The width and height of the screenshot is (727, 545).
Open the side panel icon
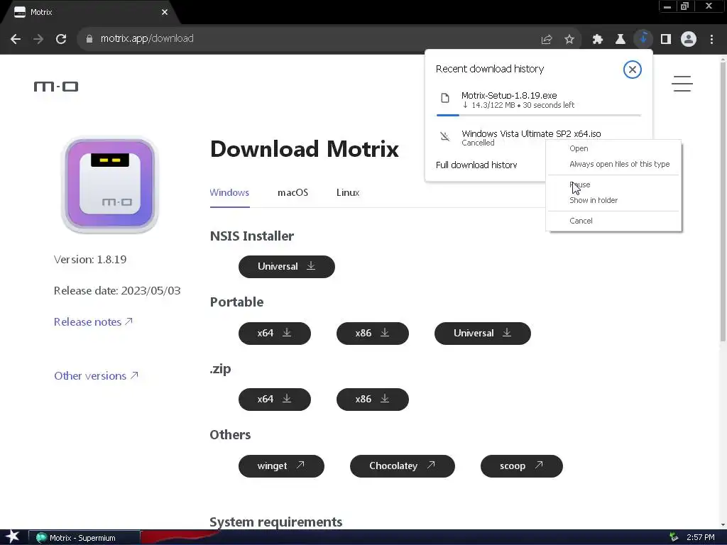pyautogui.click(x=666, y=40)
